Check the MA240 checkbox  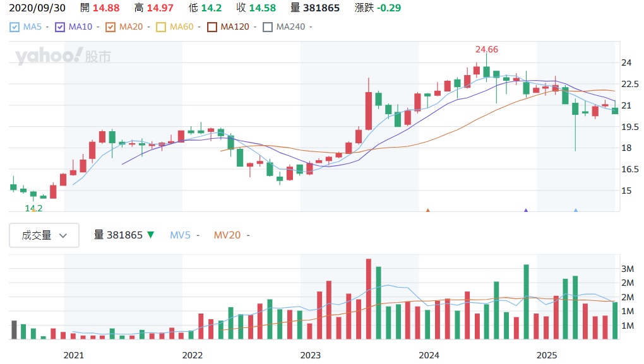point(268,27)
